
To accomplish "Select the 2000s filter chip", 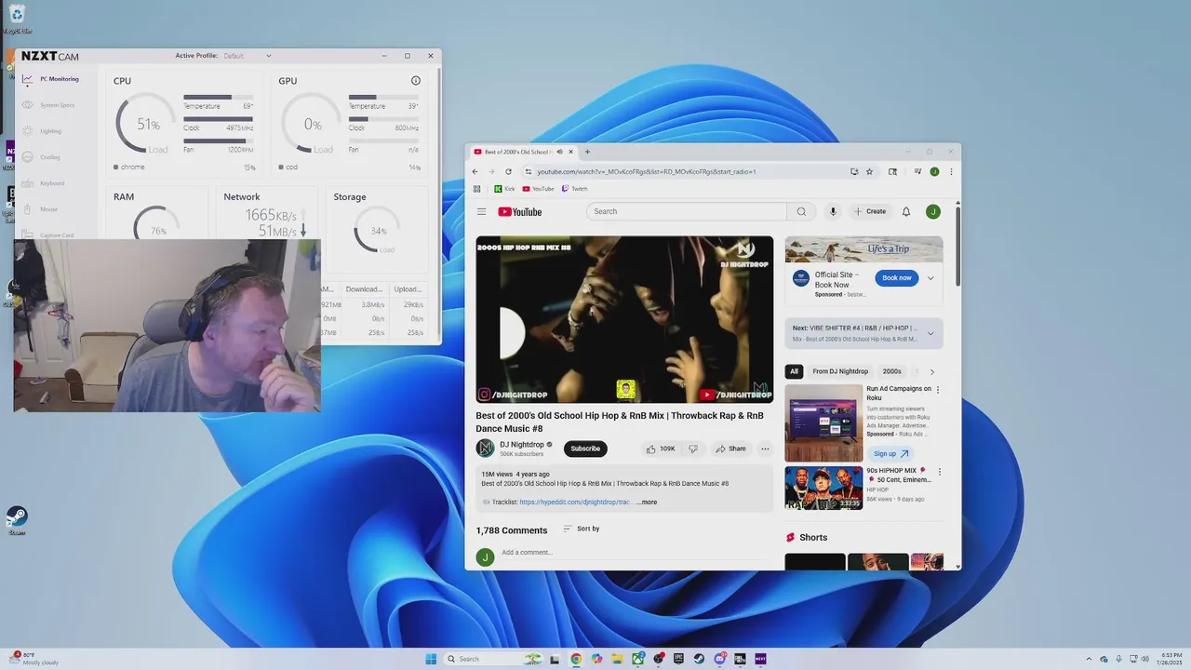I will coord(891,371).
